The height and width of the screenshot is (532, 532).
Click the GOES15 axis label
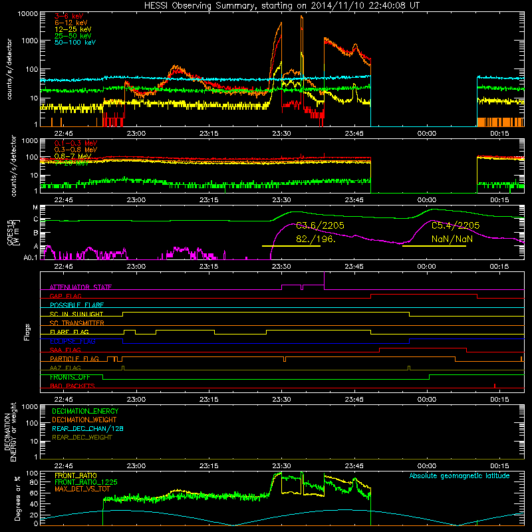point(13,232)
